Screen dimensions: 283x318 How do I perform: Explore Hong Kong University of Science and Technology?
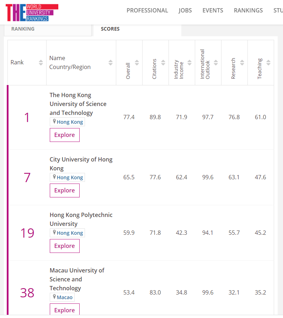[65, 135]
